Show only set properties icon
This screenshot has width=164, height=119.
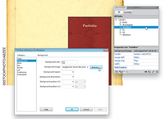coord(125,72)
